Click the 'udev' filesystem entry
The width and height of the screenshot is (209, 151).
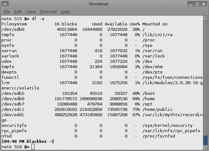tap(7, 62)
